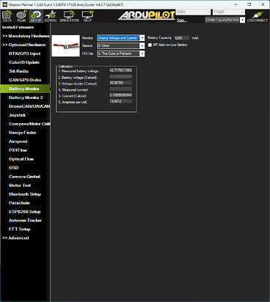Expand the HW Ver dropdown arrow
Screen dimensions: 270x302
point(142,54)
